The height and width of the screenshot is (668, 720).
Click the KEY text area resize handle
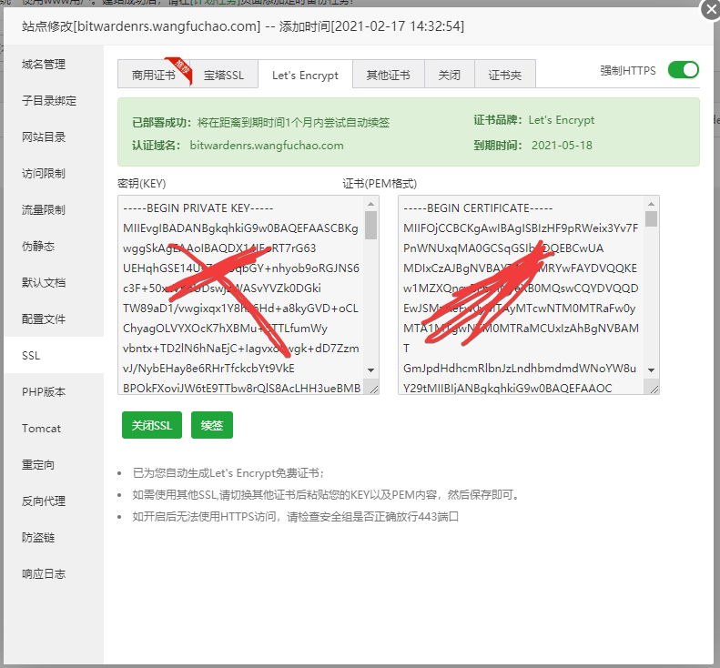tap(374, 389)
